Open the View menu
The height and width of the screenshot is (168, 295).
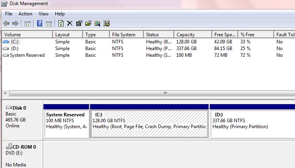[44, 14]
